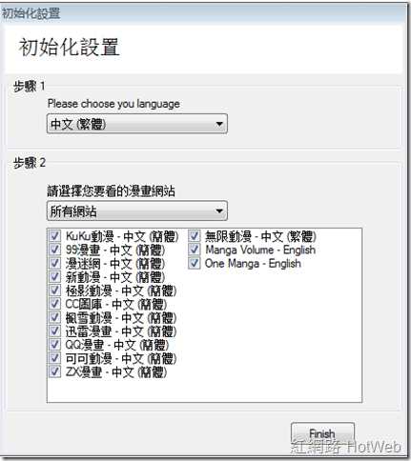411x461 pixels.
Task: Click the Finish button
Action: (322, 433)
